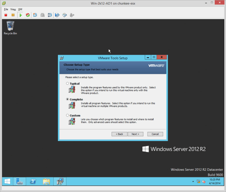The height and width of the screenshot is (192, 226).
Task: Click the muted speaker tray icon
Action: [204, 181]
